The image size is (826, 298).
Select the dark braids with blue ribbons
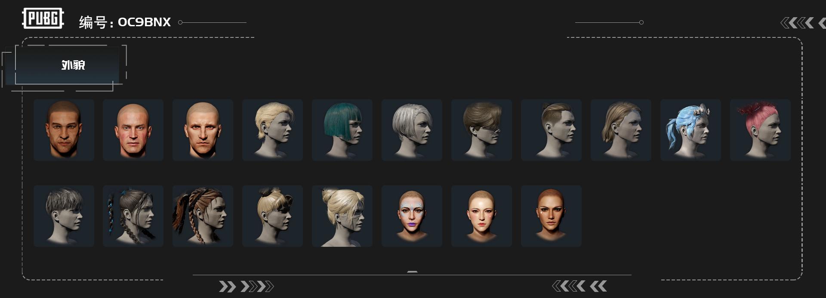pyautogui.click(x=133, y=216)
